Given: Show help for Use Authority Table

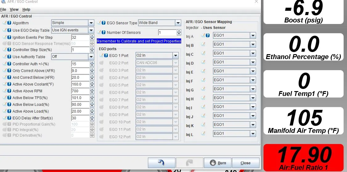Looking at the screenshot, I should pos(9,57).
